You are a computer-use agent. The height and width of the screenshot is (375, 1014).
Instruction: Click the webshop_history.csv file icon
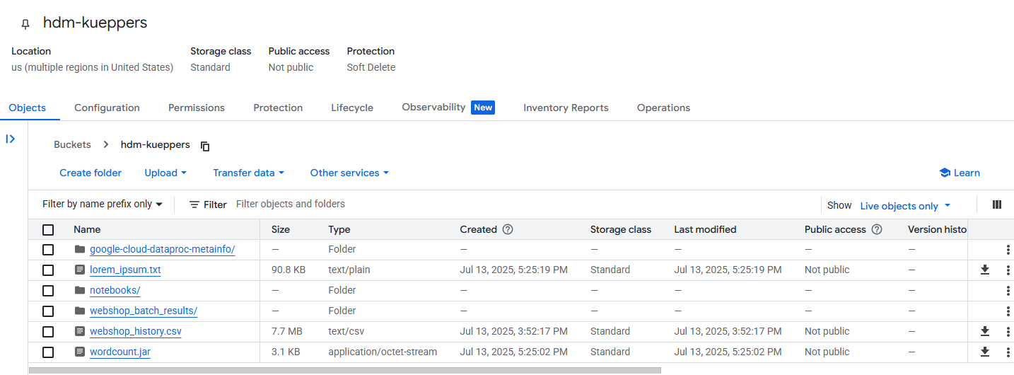tap(79, 331)
